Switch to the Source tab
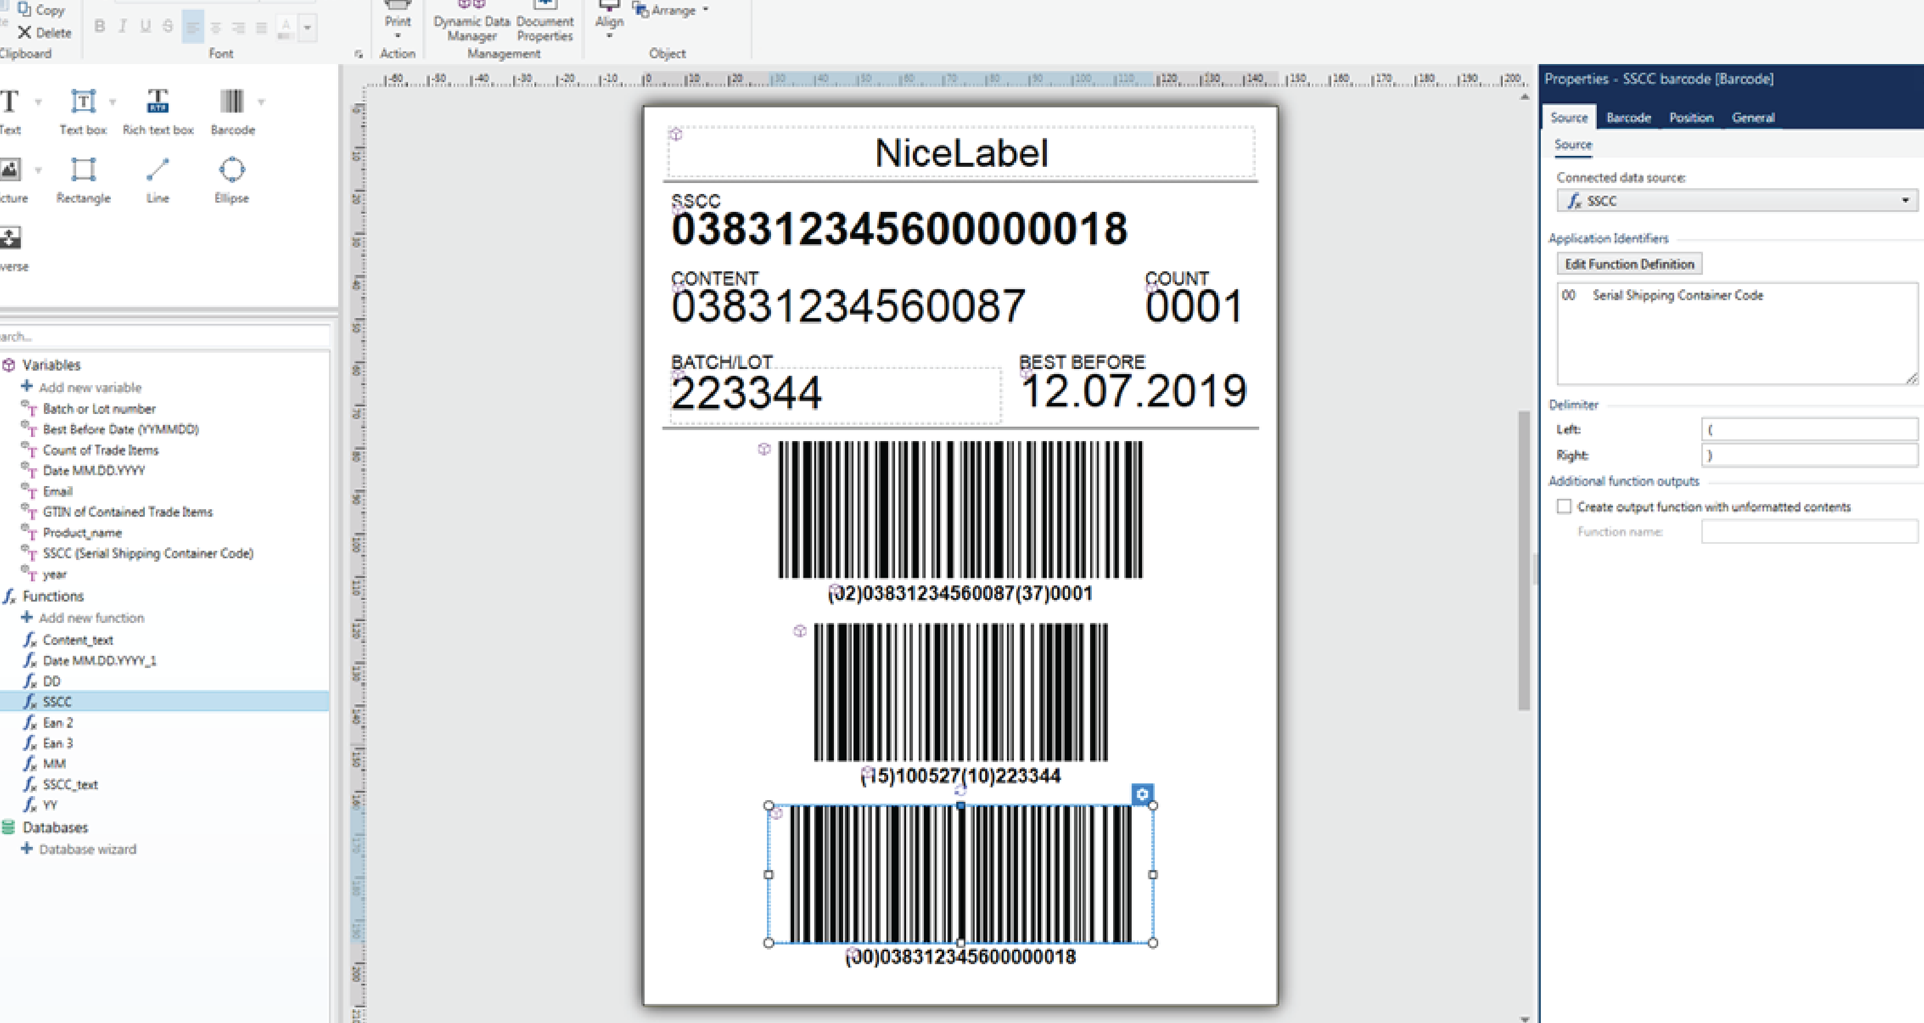 tap(1569, 117)
